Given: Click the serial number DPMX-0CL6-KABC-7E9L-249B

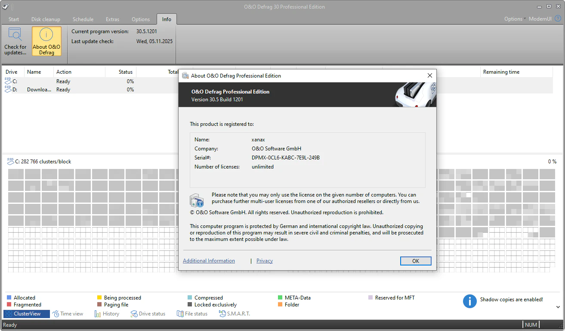Looking at the screenshot, I should click(286, 158).
